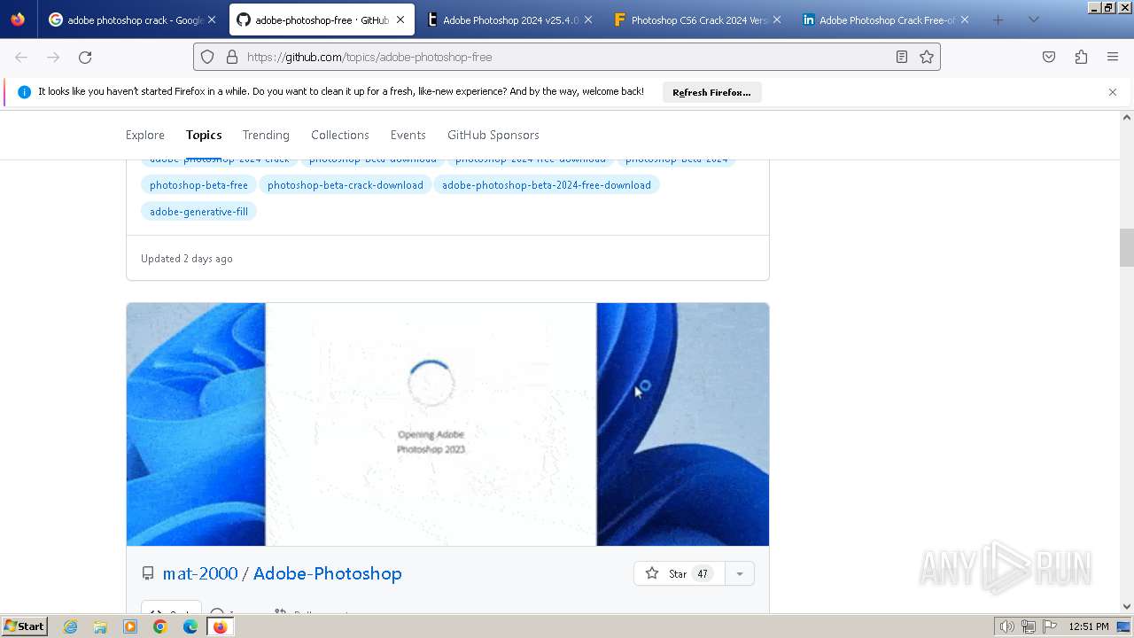Open the Events navigation item
Viewport: 1134px width, 638px height.
(408, 135)
